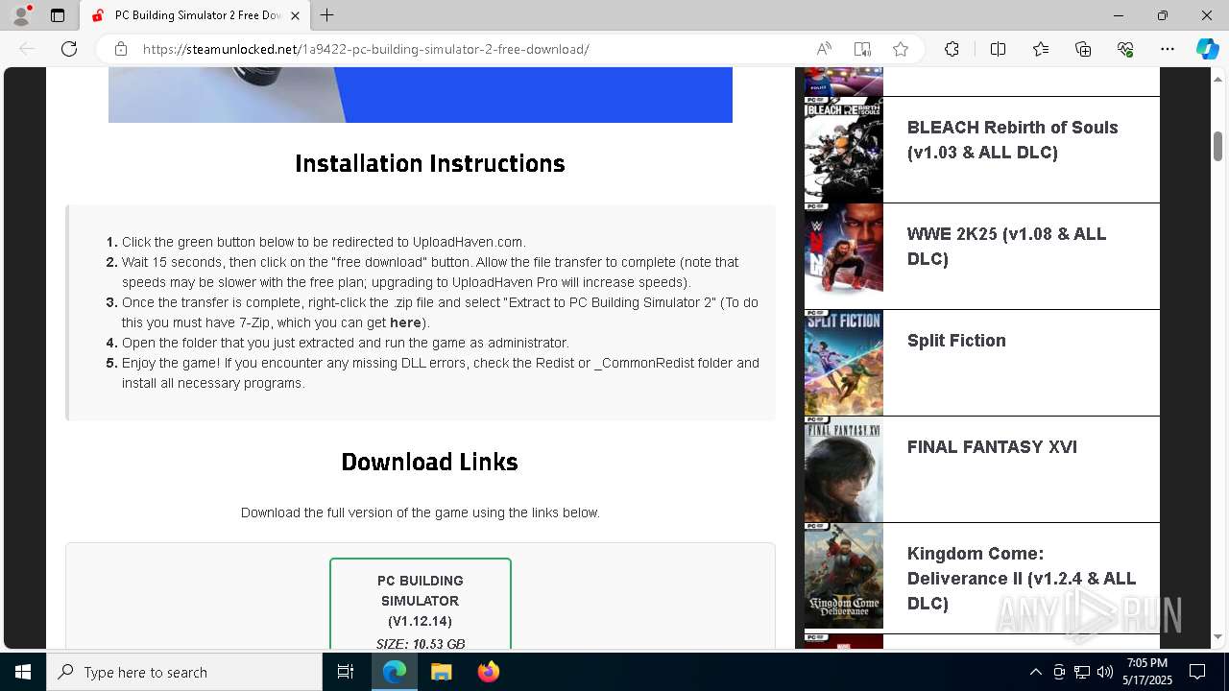Click the taskbar search box

(x=184, y=672)
